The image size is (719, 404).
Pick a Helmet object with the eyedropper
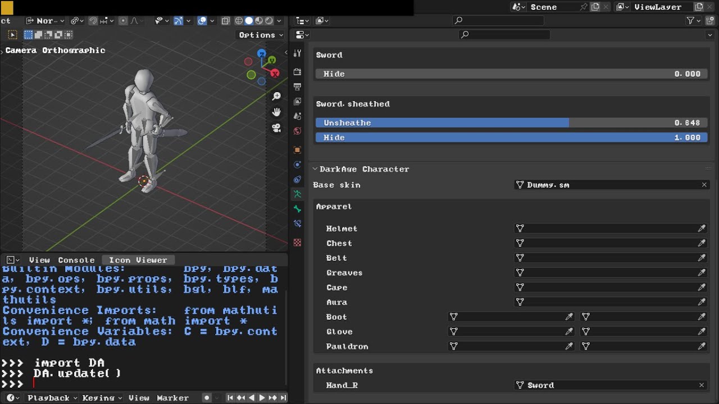point(702,228)
